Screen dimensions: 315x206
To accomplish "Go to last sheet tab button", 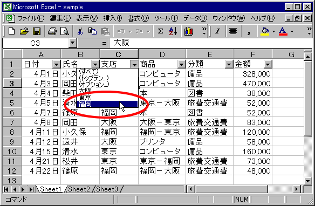I will (x=31, y=189).
